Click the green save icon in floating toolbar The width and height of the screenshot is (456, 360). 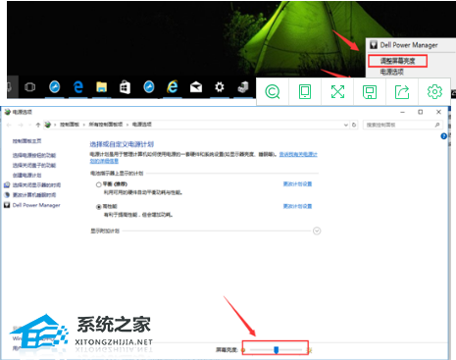coord(370,92)
